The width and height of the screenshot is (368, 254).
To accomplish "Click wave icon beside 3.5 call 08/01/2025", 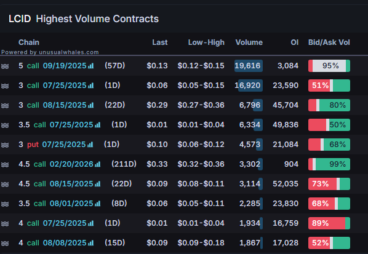I will [5, 204].
